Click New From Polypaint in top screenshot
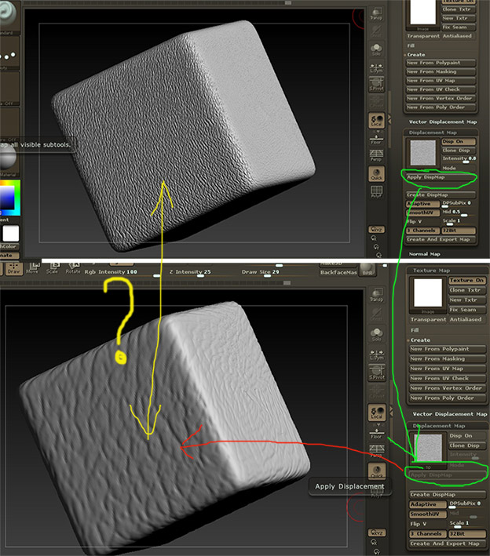This screenshot has height=556, width=490. point(441,63)
